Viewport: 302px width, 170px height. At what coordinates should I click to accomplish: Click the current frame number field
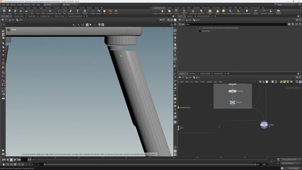24,160
